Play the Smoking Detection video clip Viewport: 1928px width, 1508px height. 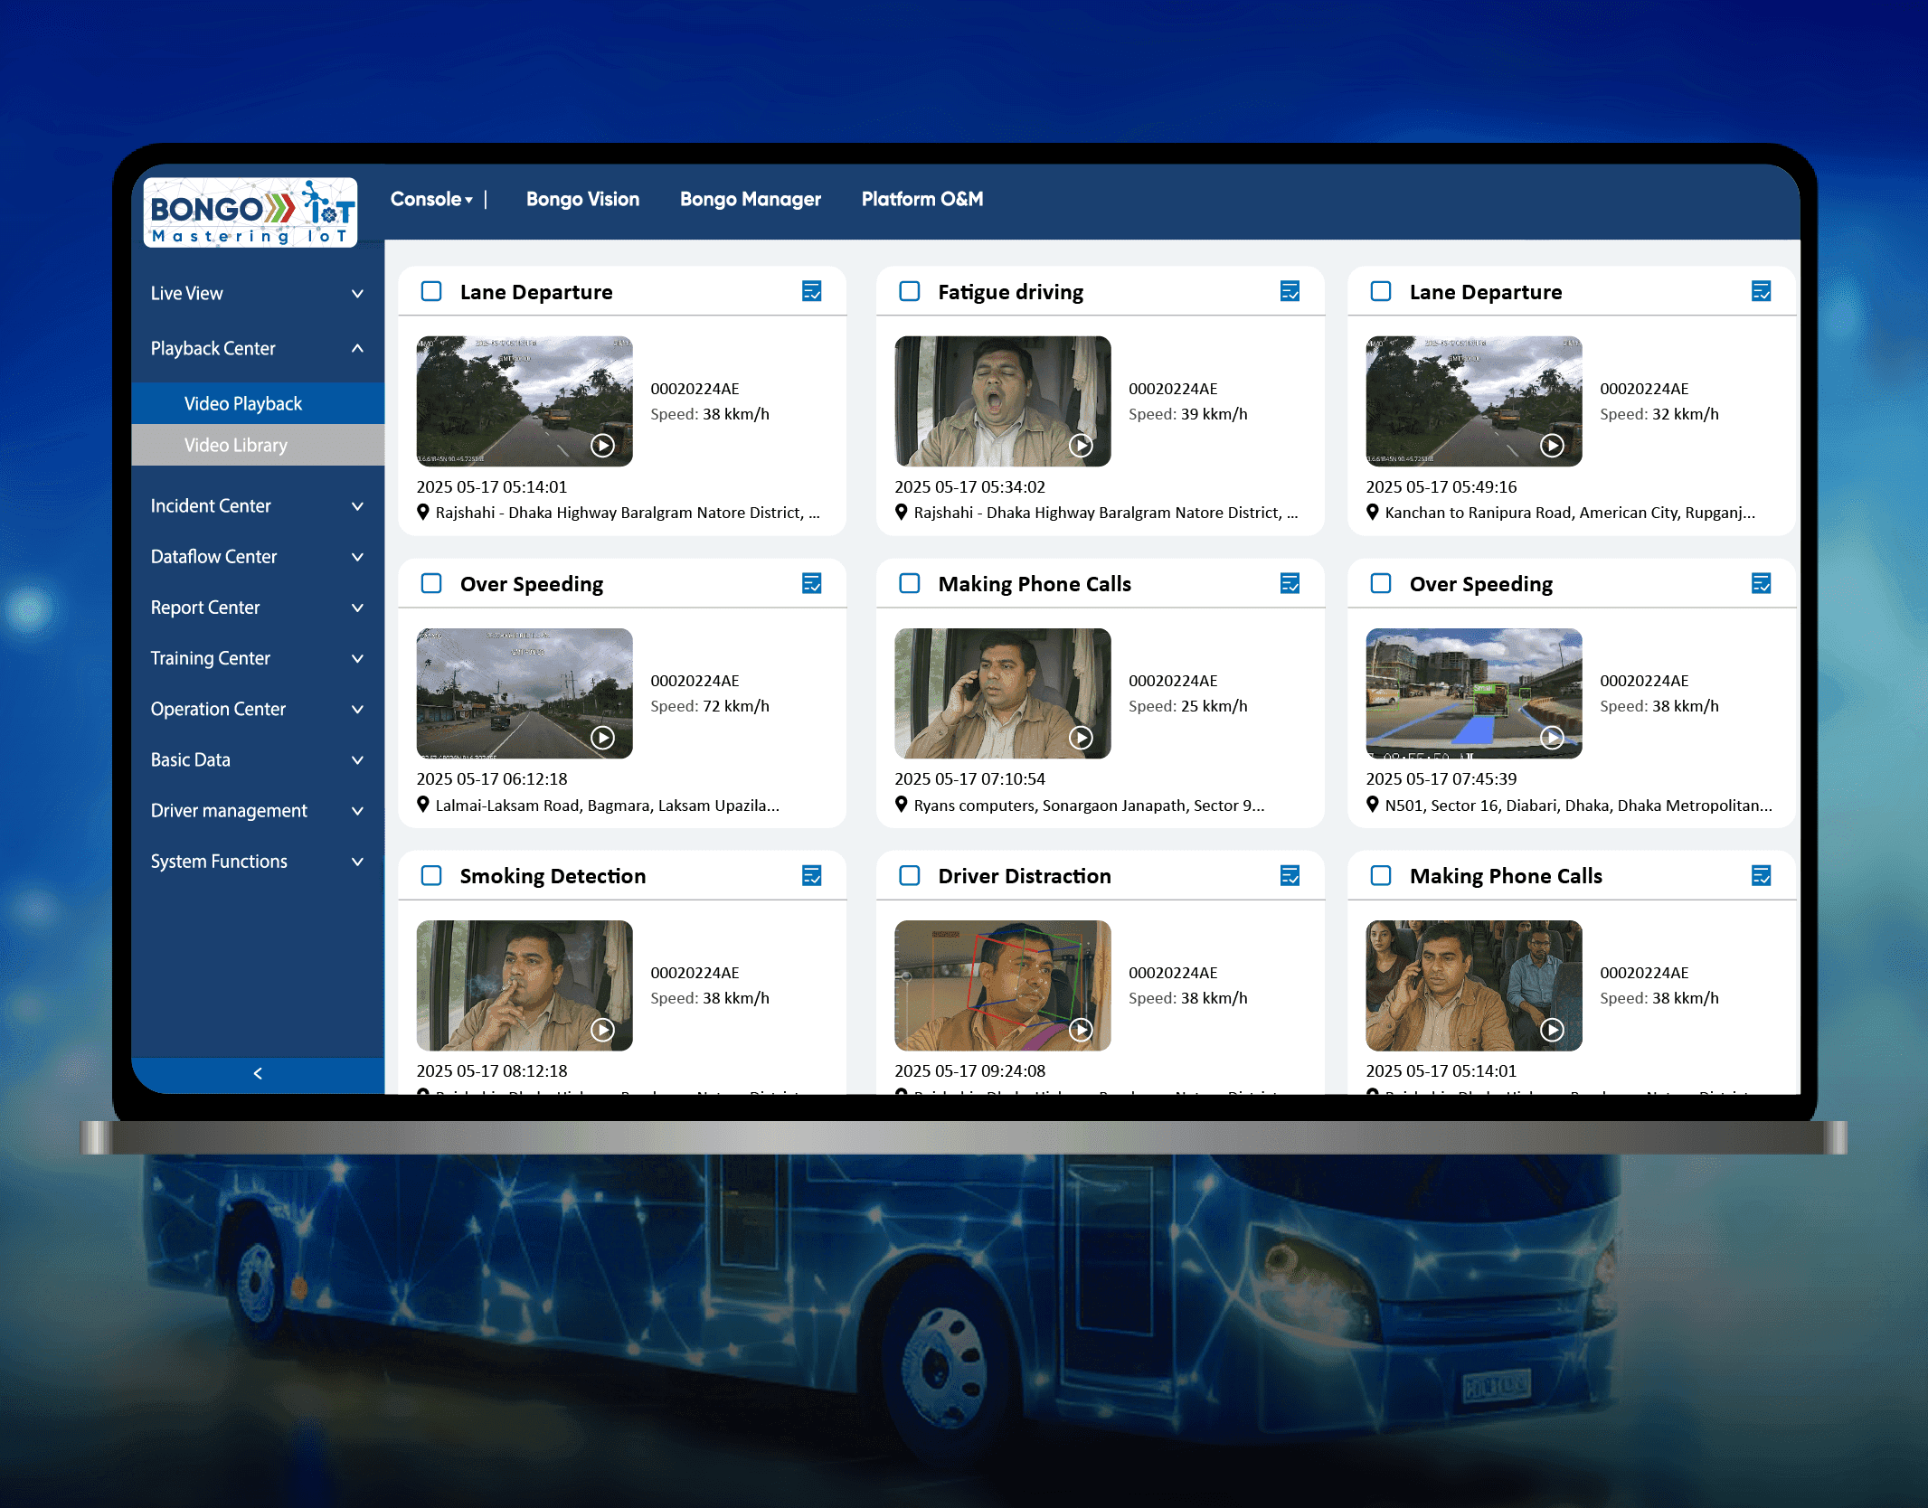(x=602, y=1029)
